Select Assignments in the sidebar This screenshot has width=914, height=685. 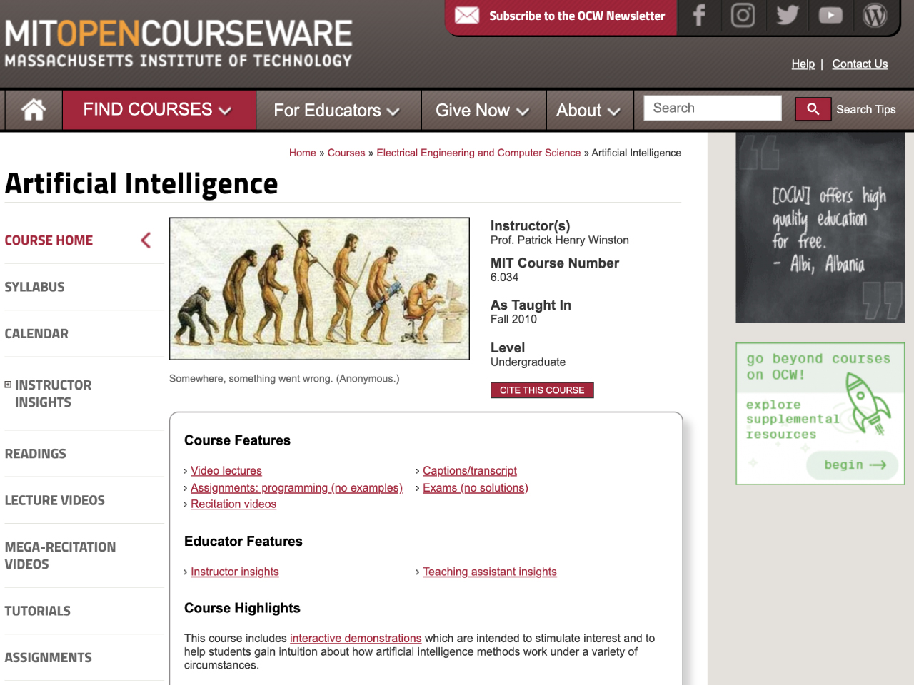[x=48, y=657]
